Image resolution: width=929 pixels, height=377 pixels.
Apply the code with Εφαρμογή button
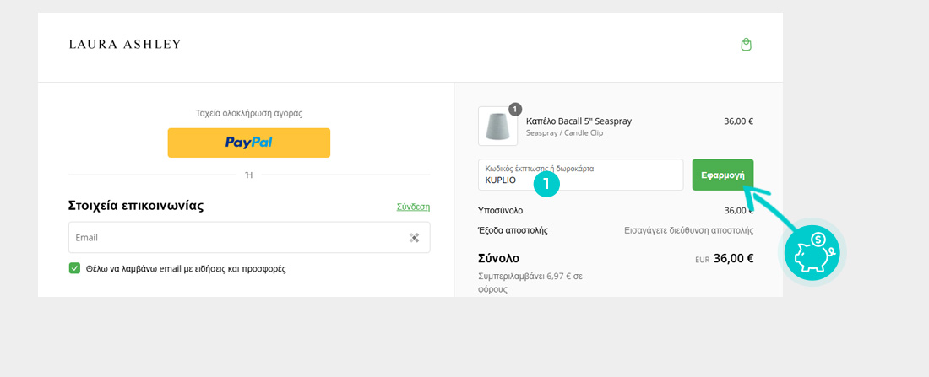tap(723, 175)
